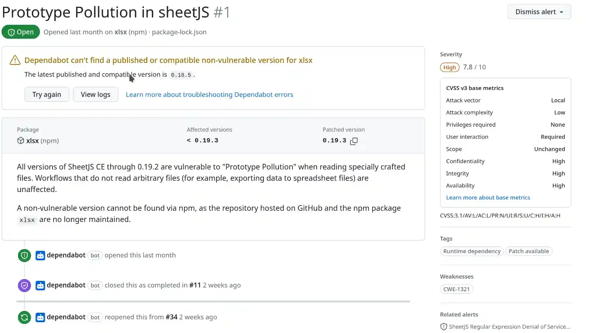This screenshot has width=599, height=333.
Task: Open troubleshooting Dependabot errors link
Action: [210, 94]
